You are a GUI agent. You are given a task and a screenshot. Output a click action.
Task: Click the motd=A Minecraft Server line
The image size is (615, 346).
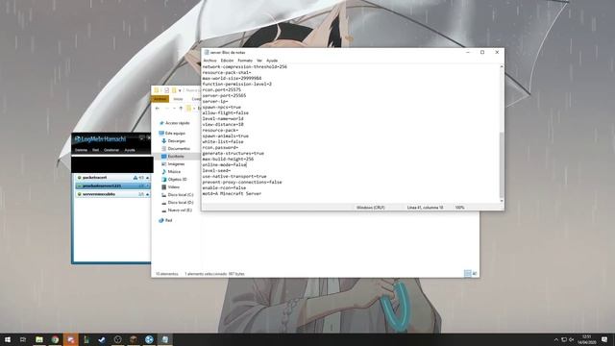tap(232, 193)
